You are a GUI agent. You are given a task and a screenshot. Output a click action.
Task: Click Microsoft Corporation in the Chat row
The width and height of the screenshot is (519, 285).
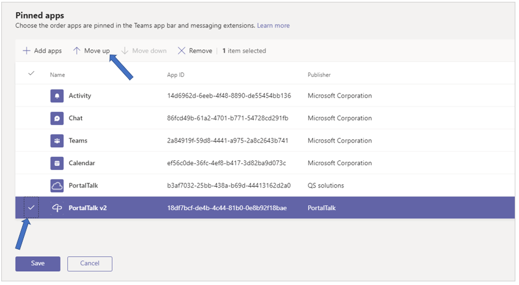tap(340, 119)
